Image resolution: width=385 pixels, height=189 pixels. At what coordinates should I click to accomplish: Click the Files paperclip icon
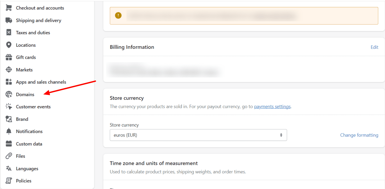point(9,156)
